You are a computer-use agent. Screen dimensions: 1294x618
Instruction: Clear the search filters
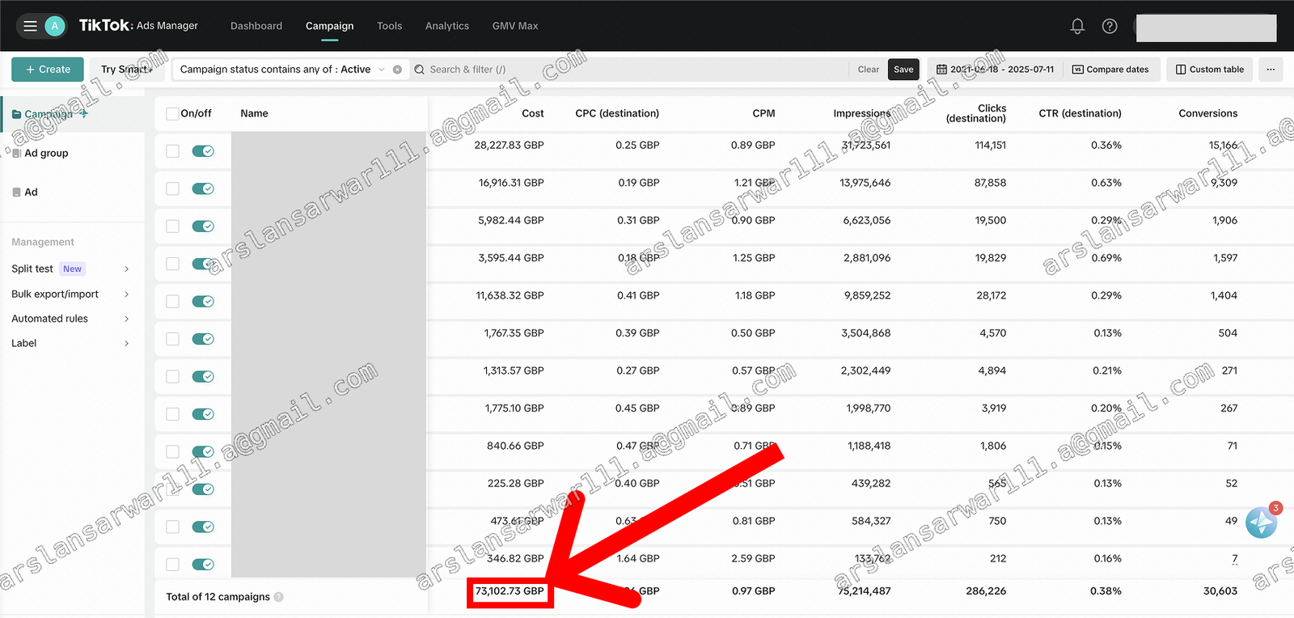pos(868,70)
